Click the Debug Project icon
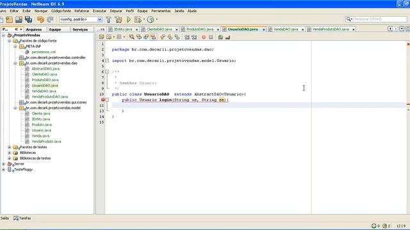The height and width of the screenshot is (230, 410). [x=138, y=20]
